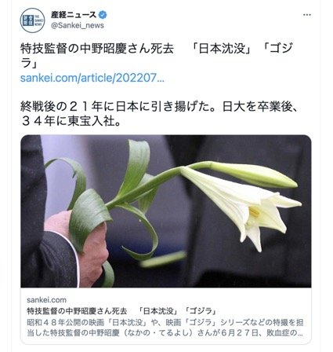333x352 pixels.
Task: Open the @Sankei_news handle link
Action: [x=78, y=25]
